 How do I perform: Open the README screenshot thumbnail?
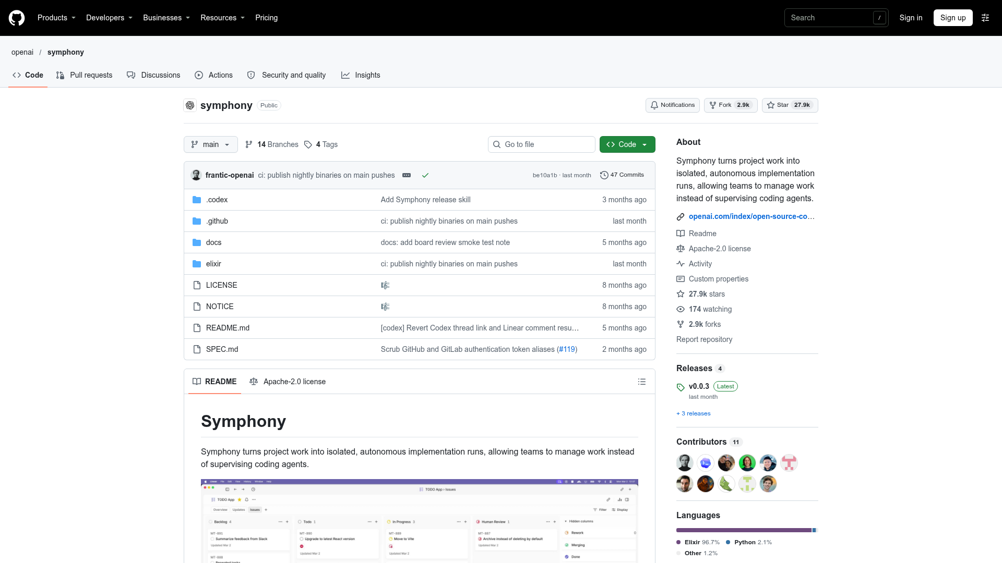coord(420,521)
